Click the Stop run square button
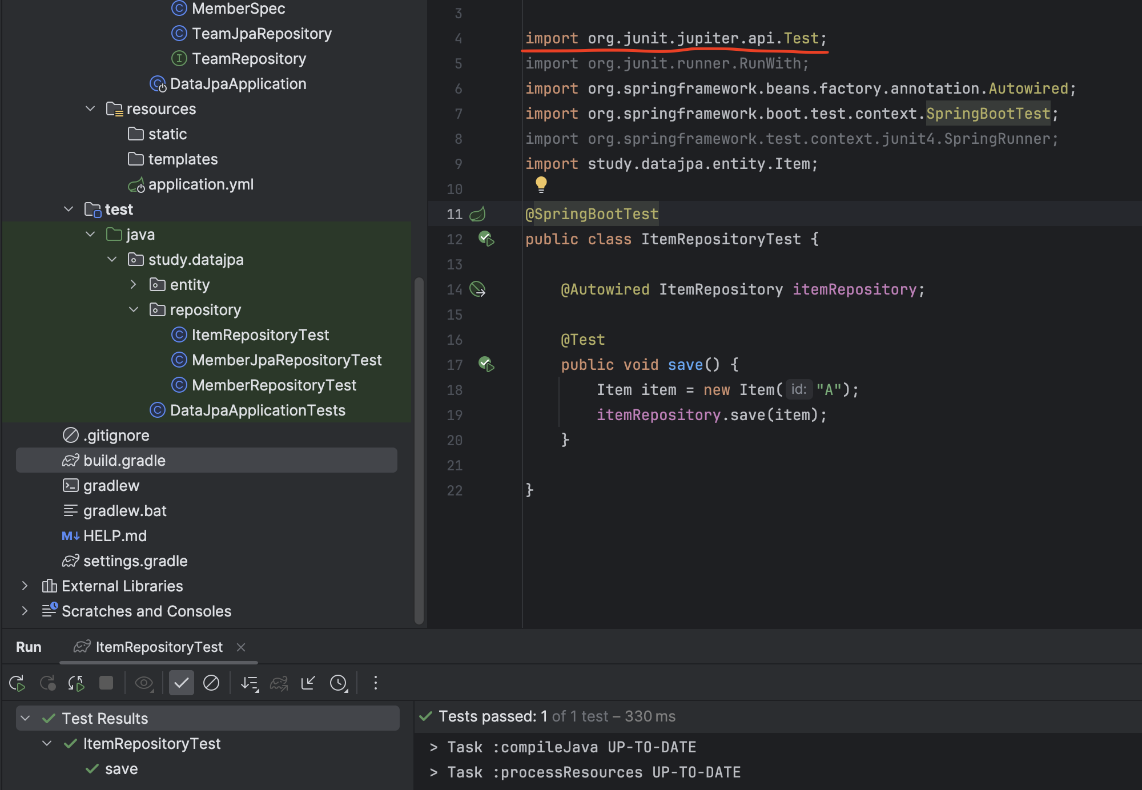1142x790 pixels. point(106,683)
